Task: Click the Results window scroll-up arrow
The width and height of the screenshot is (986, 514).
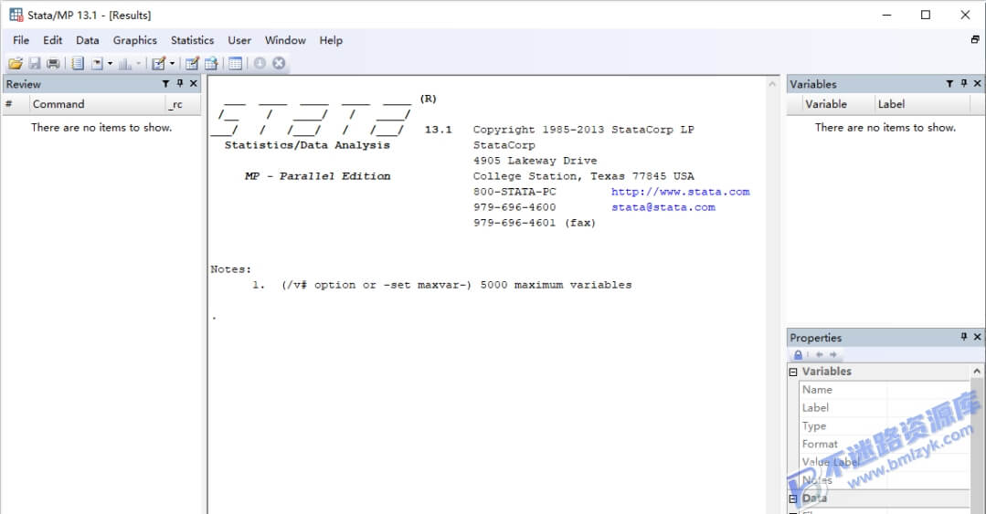Action: (x=772, y=84)
